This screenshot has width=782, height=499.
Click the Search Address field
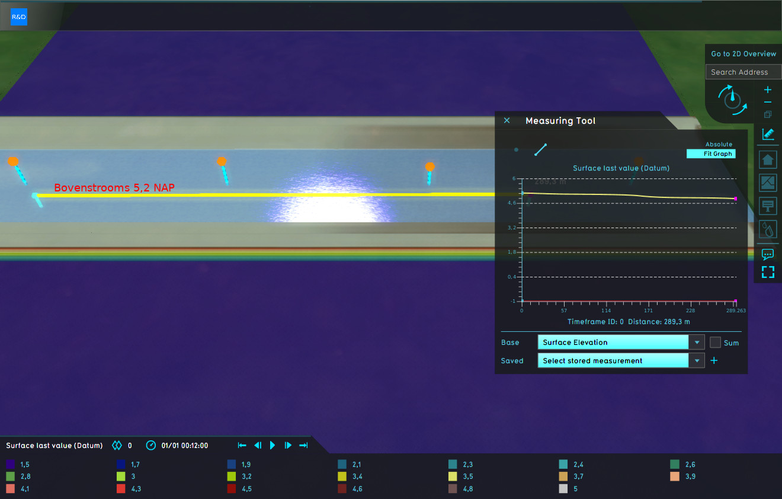743,72
